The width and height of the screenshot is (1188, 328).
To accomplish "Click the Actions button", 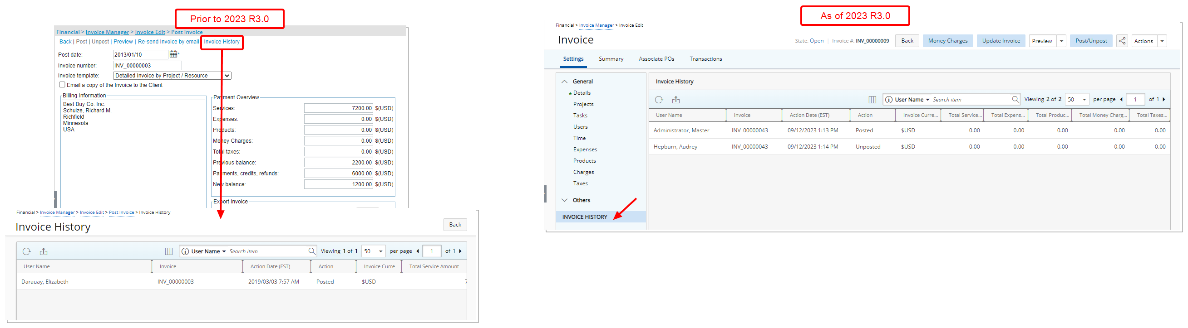I will click(1144, 41).
